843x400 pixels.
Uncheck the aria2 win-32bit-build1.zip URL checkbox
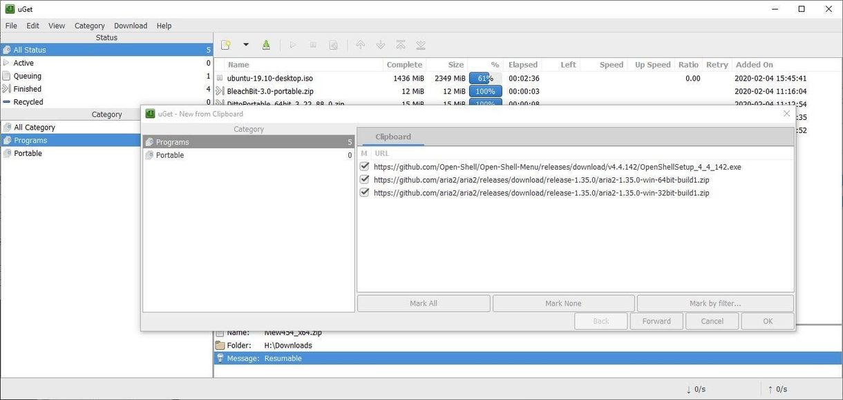pos(365,193)
